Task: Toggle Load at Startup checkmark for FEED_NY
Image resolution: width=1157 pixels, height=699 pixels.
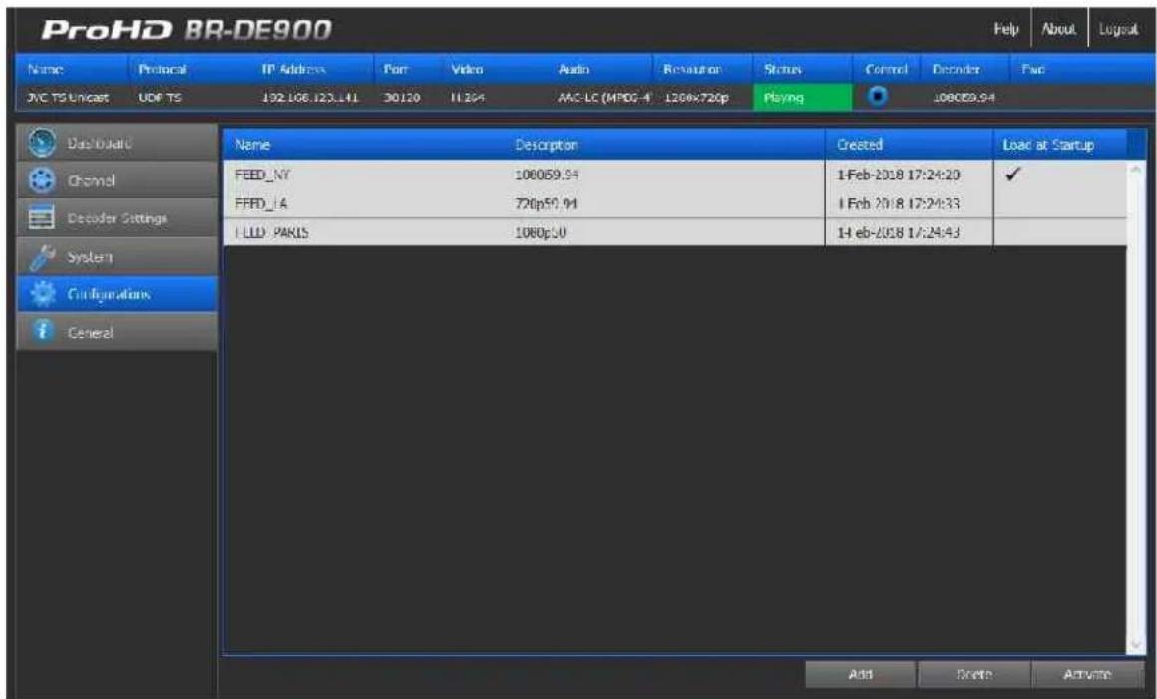Action: click(1013, 175)
